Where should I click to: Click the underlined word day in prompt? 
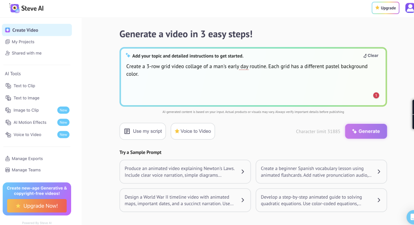(x=244, y=66)
